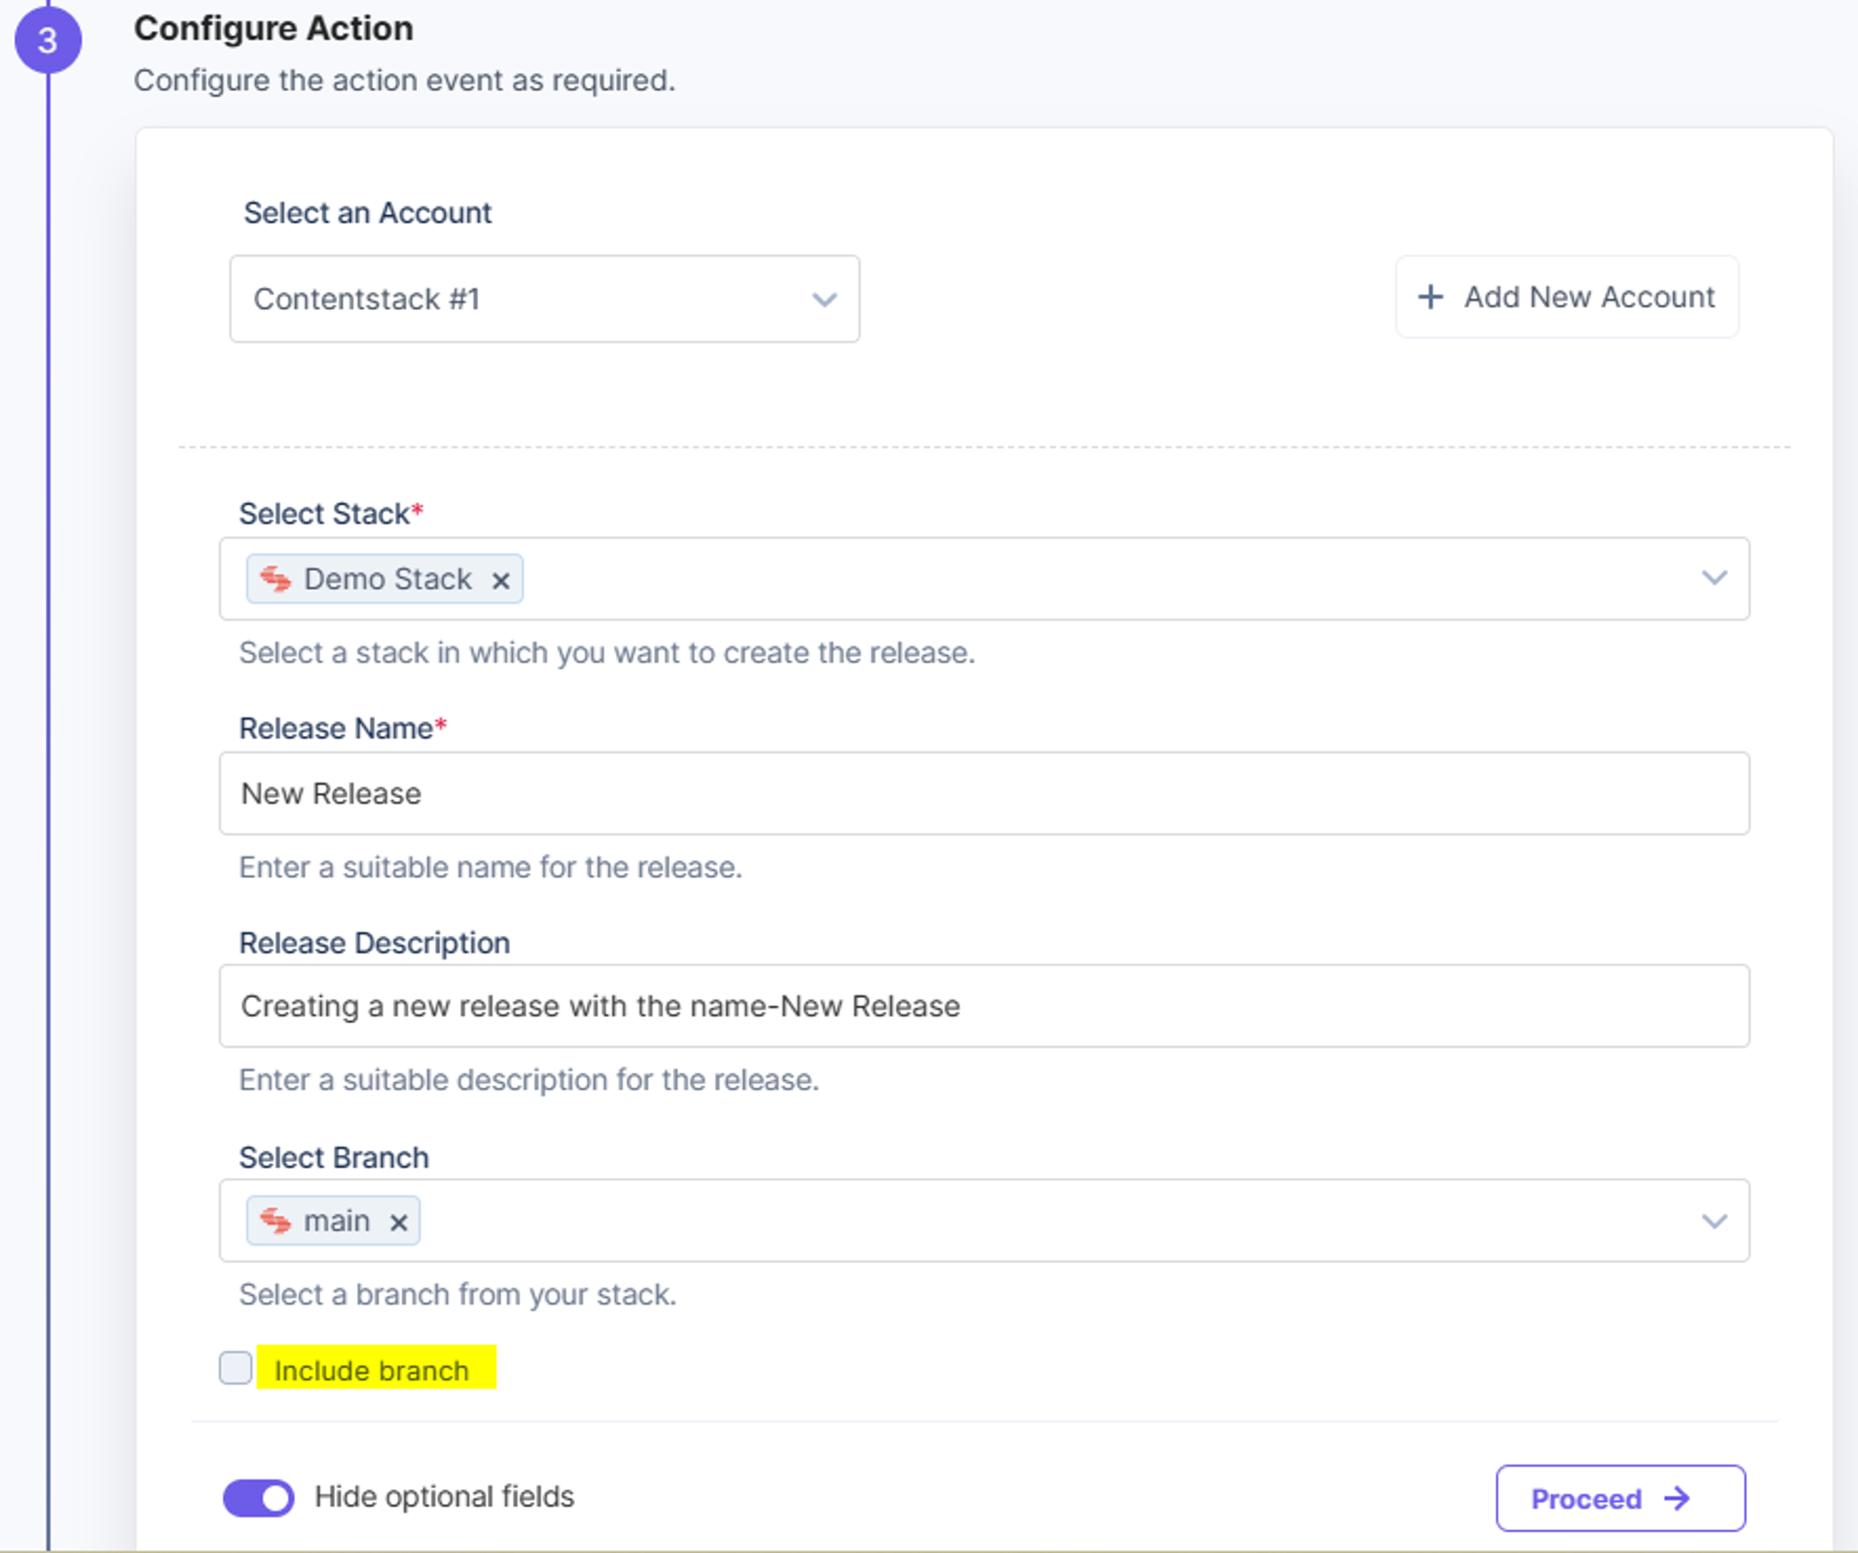This screenshot has height=1553, width=1858.
Task: Click the Release Description input field
Action: tap(984, 1006)
